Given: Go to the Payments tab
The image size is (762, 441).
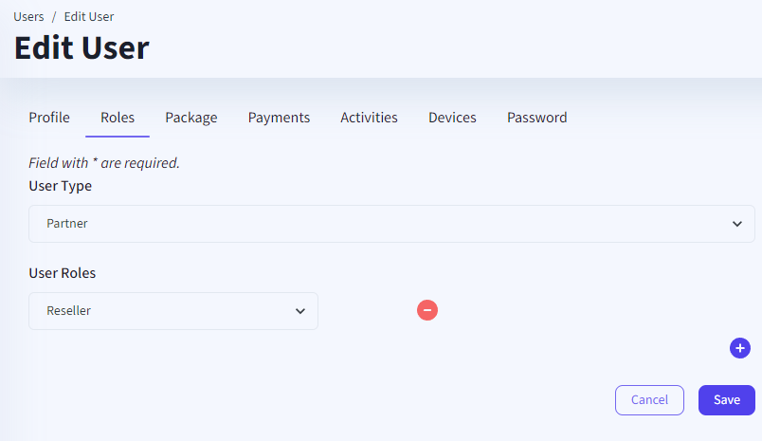Looking at the screenshot, I should click(279, 118).
